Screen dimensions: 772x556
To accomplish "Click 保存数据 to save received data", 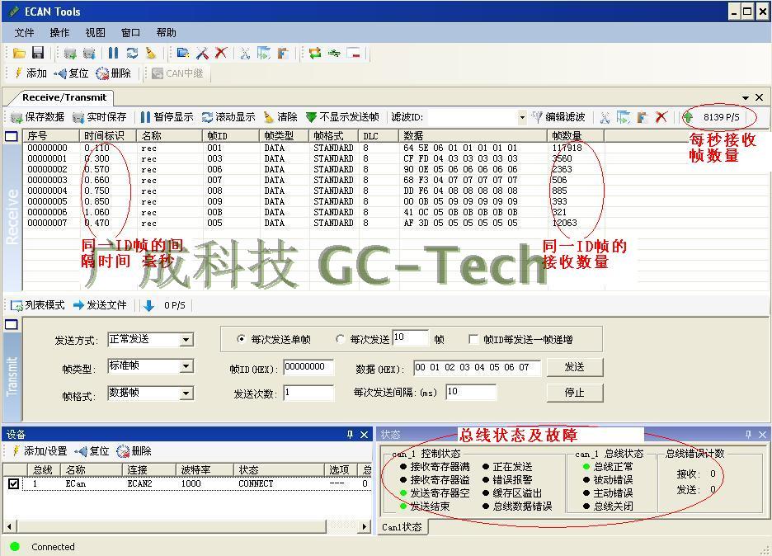I will point(37,117).
